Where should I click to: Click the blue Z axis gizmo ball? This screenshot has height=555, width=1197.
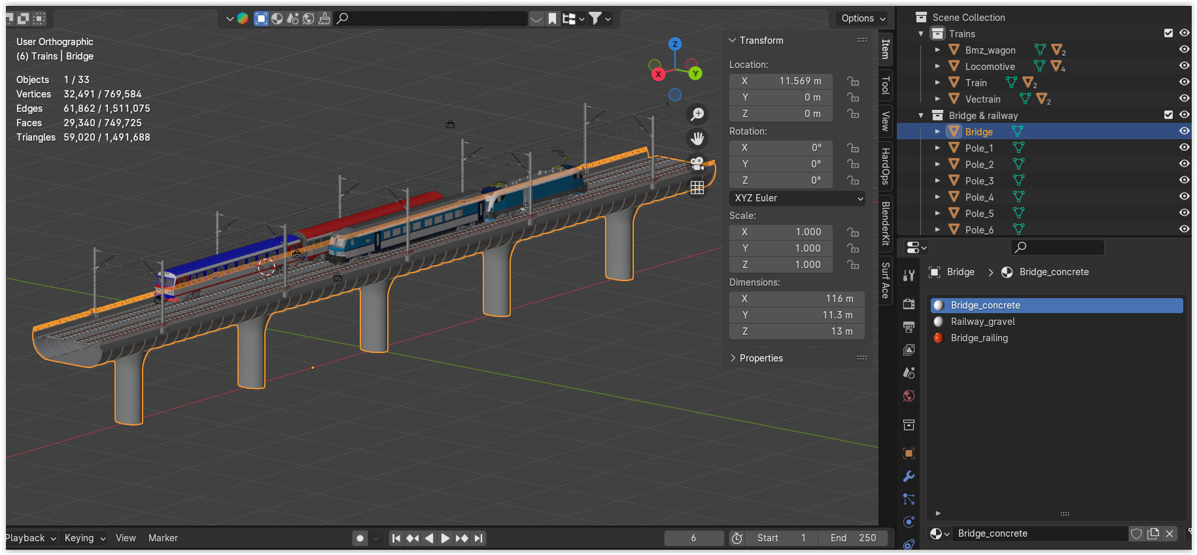tap(675, 44)
